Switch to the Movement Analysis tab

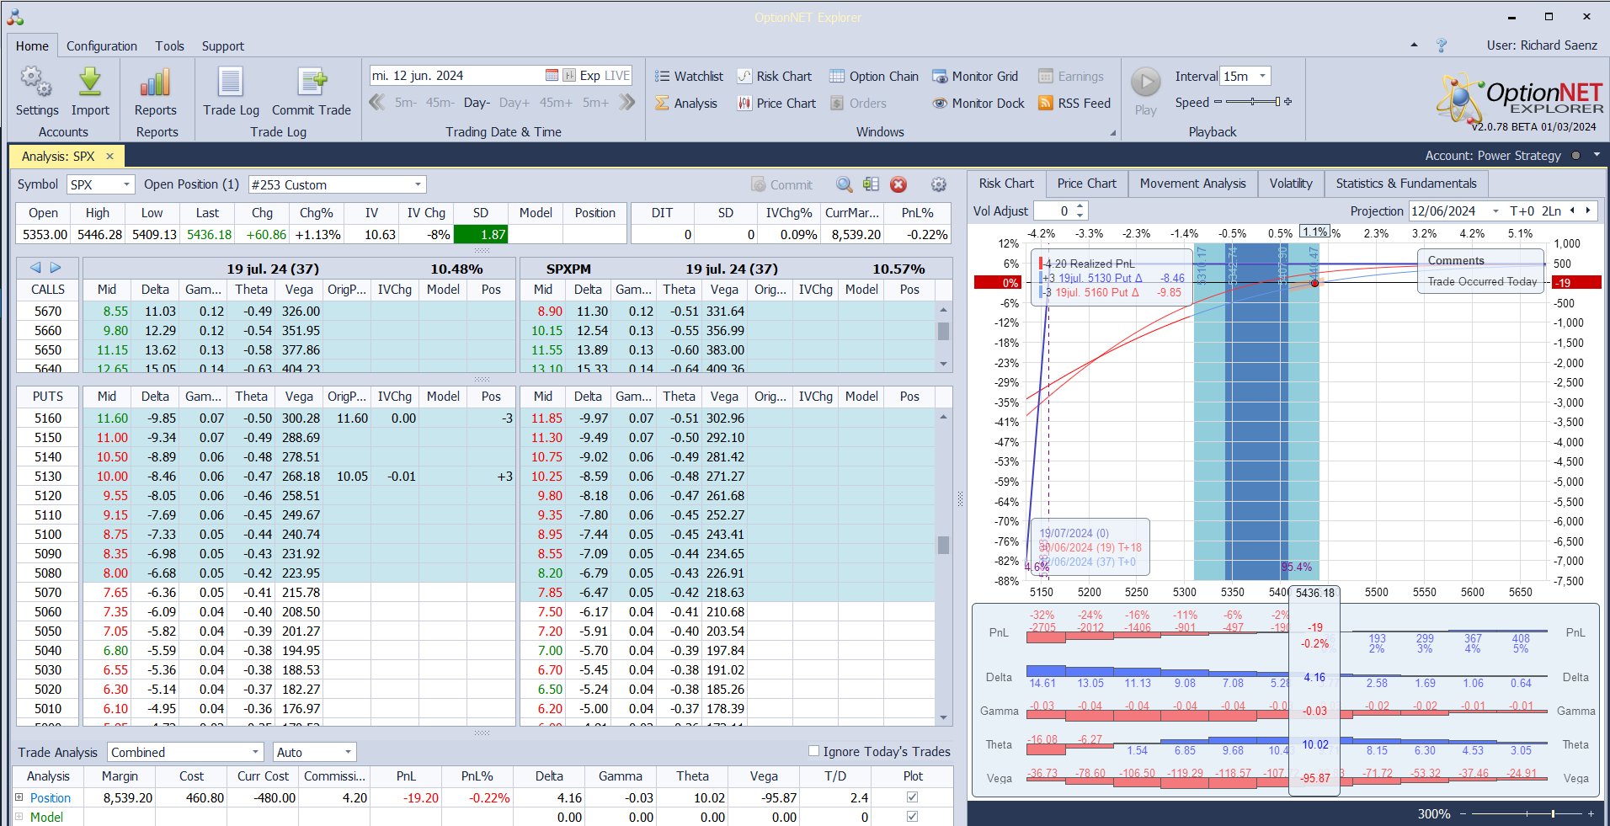(1192, 184)
